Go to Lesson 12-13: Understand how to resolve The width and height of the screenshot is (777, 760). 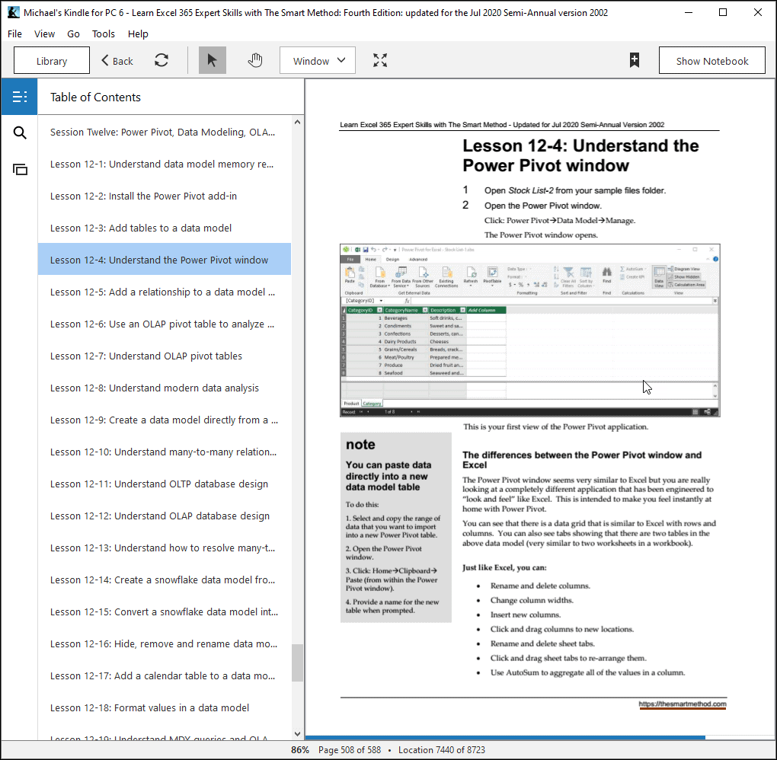165,548
